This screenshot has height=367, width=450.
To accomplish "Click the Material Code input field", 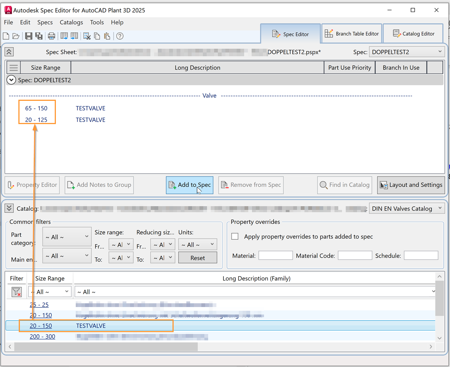I will [355, 256].
